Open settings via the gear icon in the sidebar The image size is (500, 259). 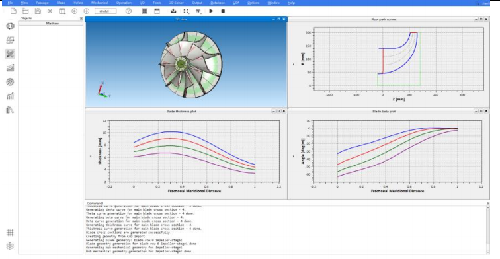pos(10,246)
